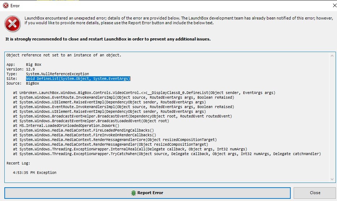
Task: Click the FireInvokeOnRenderCallbacks stack line
Action: [85, 135]
